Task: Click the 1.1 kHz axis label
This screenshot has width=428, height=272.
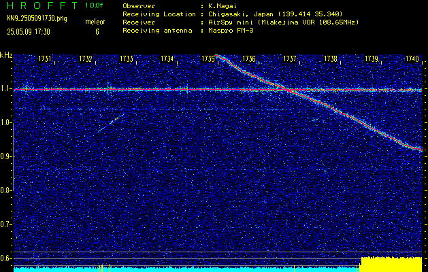Action: [4, 88]
